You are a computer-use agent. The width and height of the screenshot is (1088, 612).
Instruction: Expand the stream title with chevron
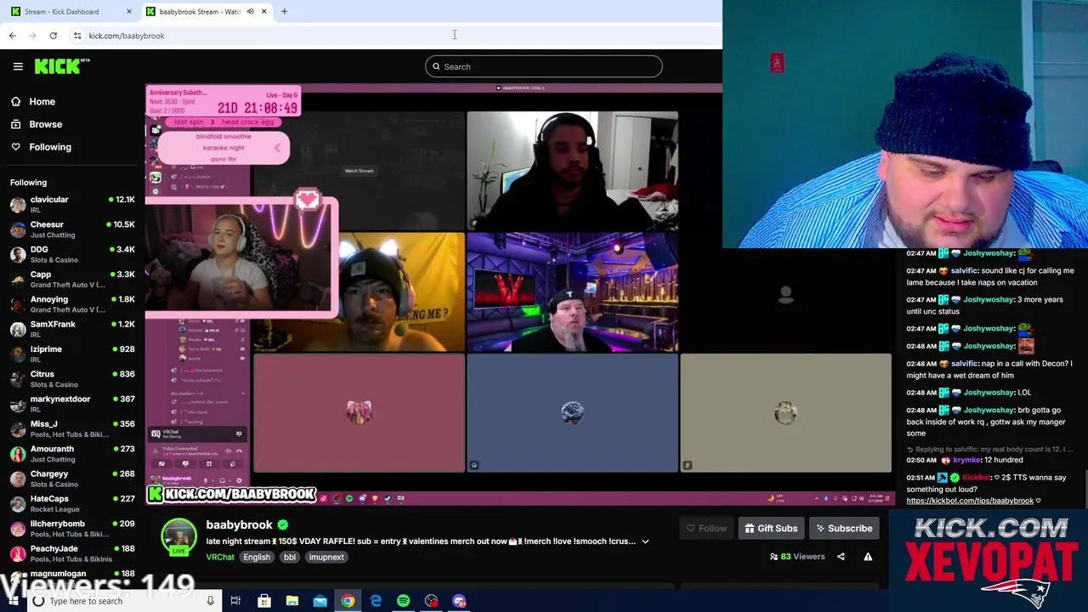click(645, 541)
